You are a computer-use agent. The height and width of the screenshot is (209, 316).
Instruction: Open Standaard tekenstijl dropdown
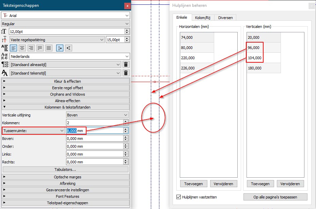[65, 73]
